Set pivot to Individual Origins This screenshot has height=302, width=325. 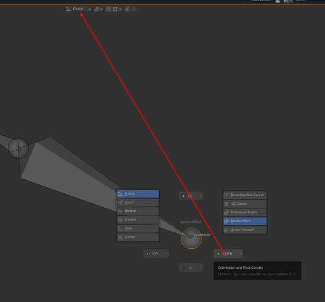245,213
